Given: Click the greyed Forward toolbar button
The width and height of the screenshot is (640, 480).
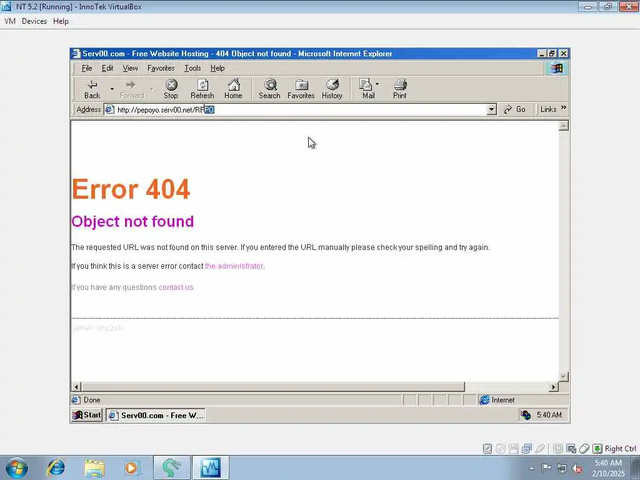Looking at the screenshot, I should pyautogui.click(x=132, y=89).
